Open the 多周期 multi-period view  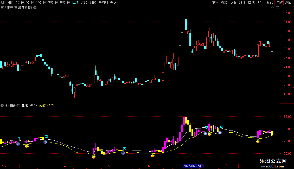tap(103, 2)
